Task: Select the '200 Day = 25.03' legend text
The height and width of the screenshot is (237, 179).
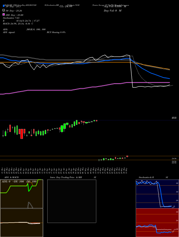Action: (x=14, y=15)
